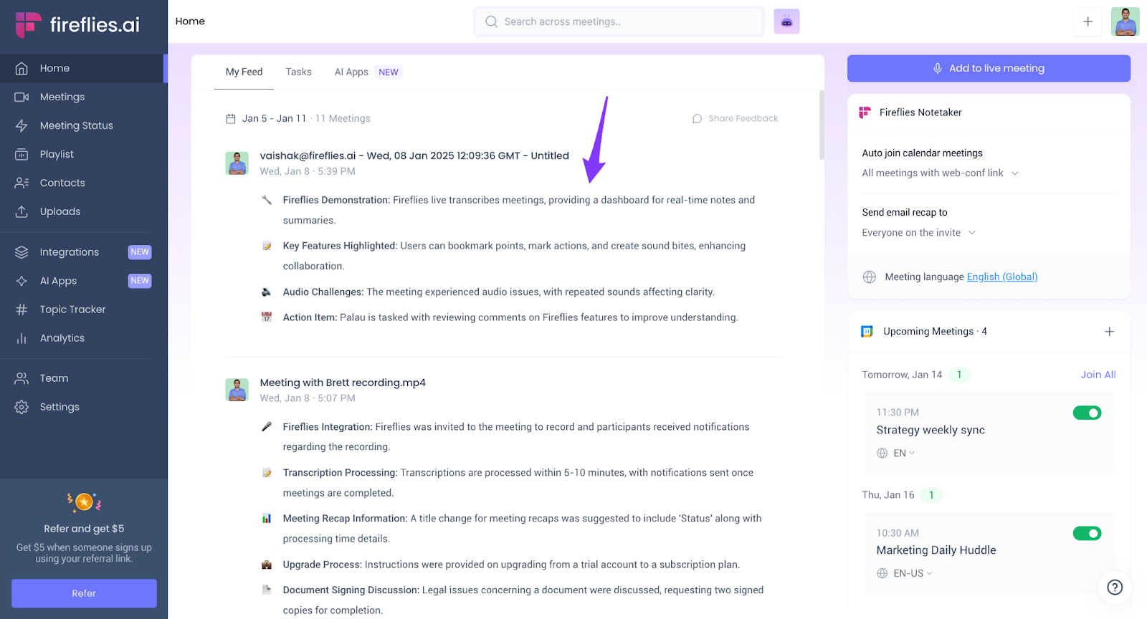Click the plus button in top bar
Screen dimensions: 1147x619
click(1087, 21)
